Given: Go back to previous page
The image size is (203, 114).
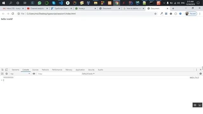Looking at the screenshot, I should click(x=3, y=14).
